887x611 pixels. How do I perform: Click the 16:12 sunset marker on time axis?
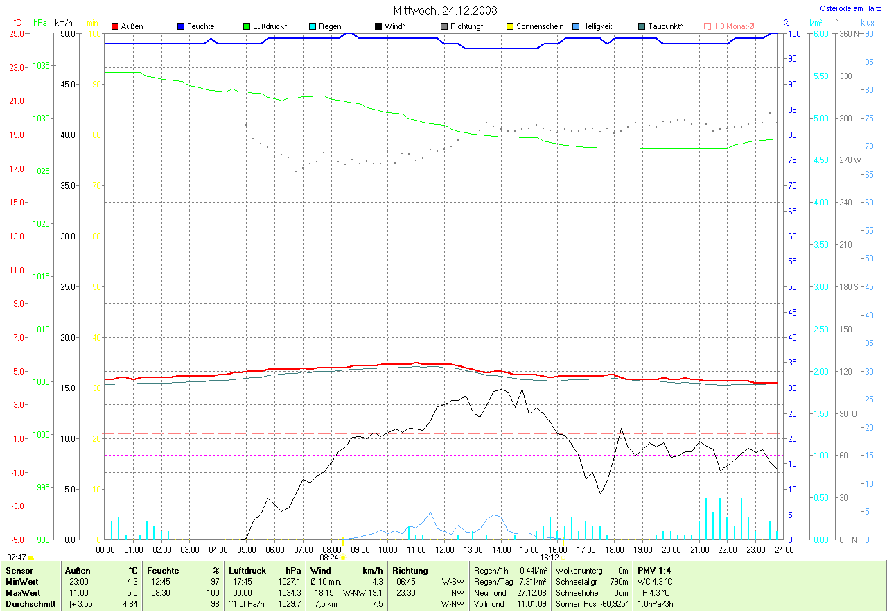coord(563,557)
